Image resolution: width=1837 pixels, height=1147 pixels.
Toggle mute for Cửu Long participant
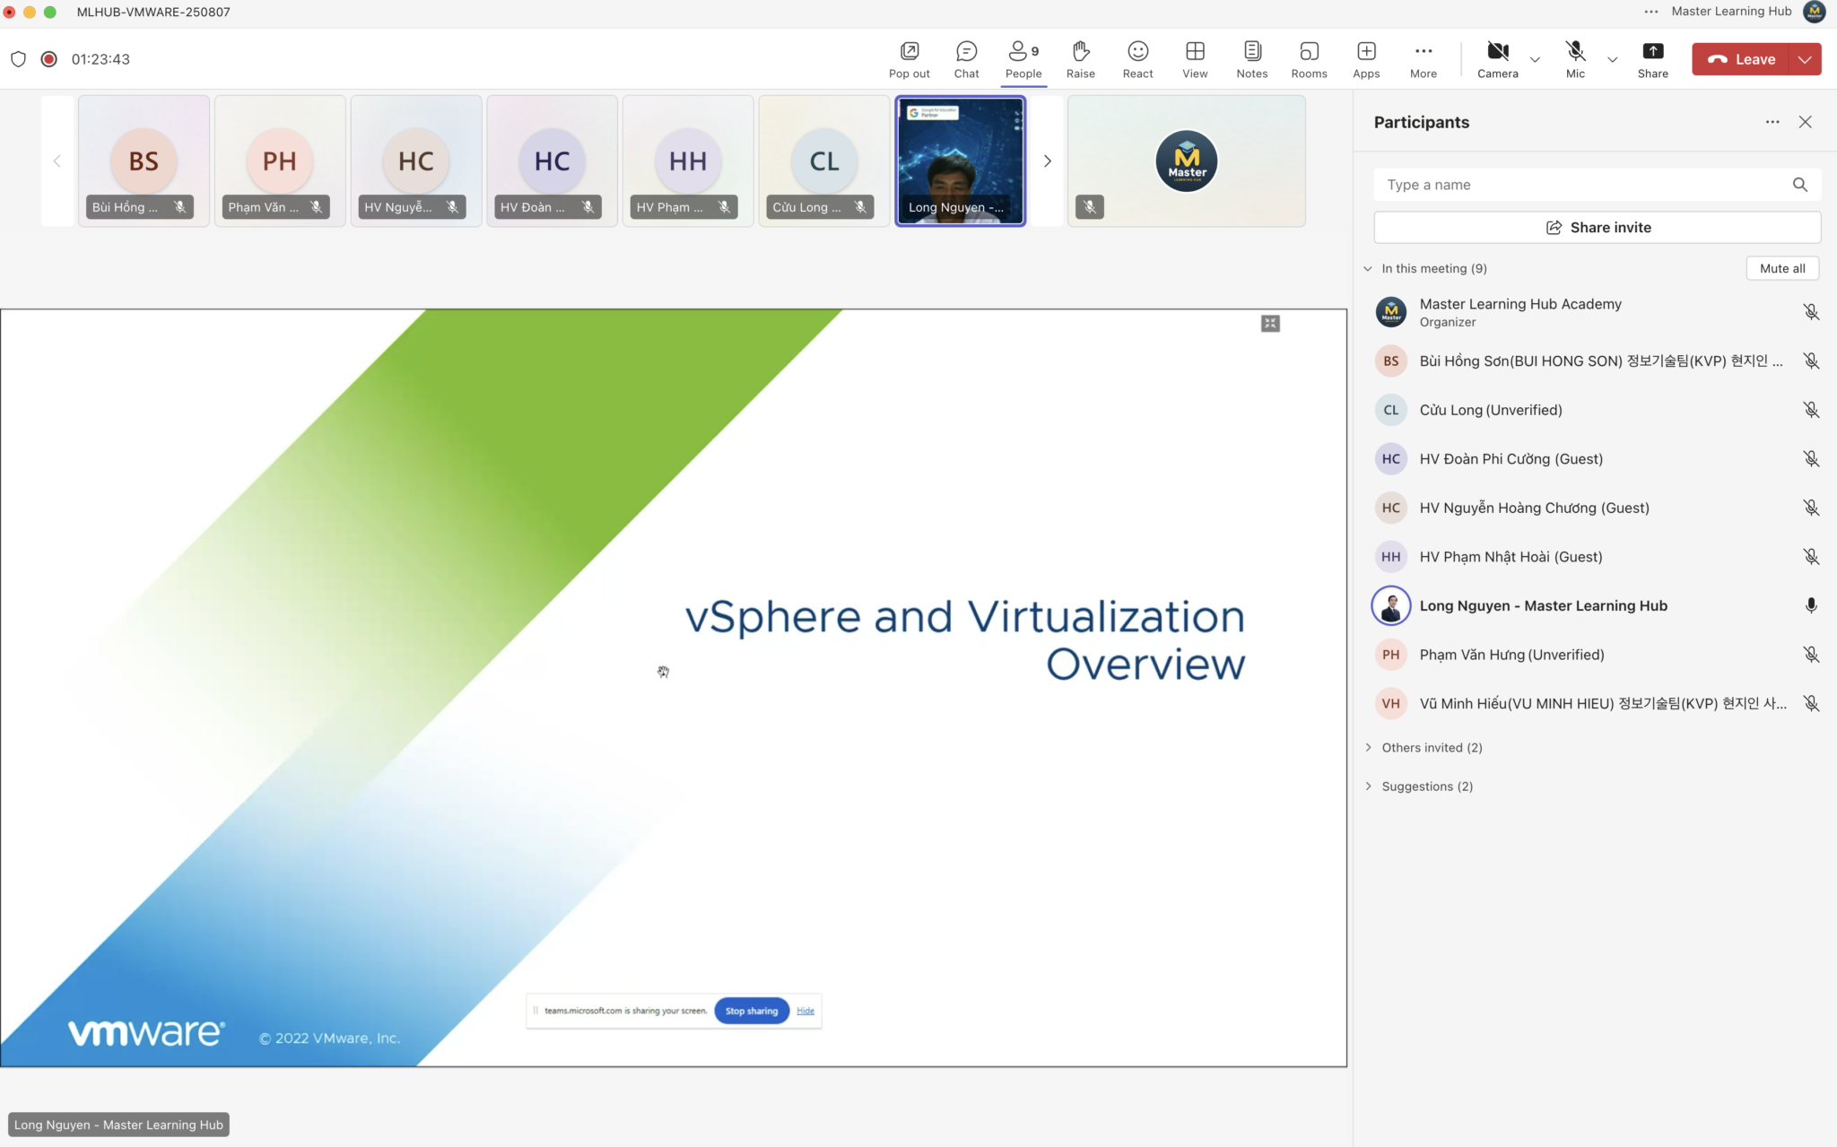pos(1811,410)
